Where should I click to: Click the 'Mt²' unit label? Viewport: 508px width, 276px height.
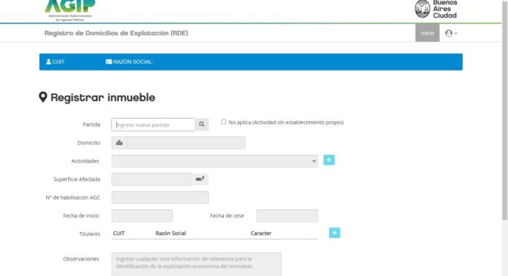click(200, 179)
